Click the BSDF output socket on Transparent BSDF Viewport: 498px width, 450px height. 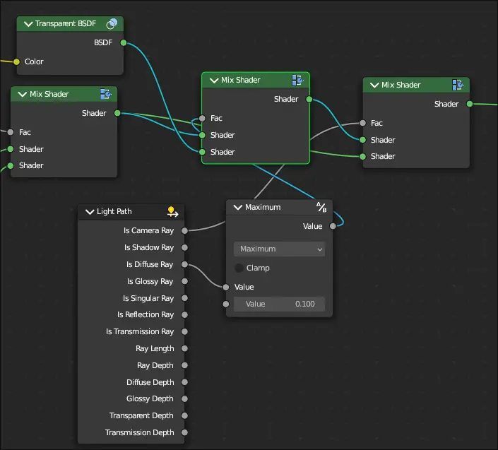click(124, 43)
